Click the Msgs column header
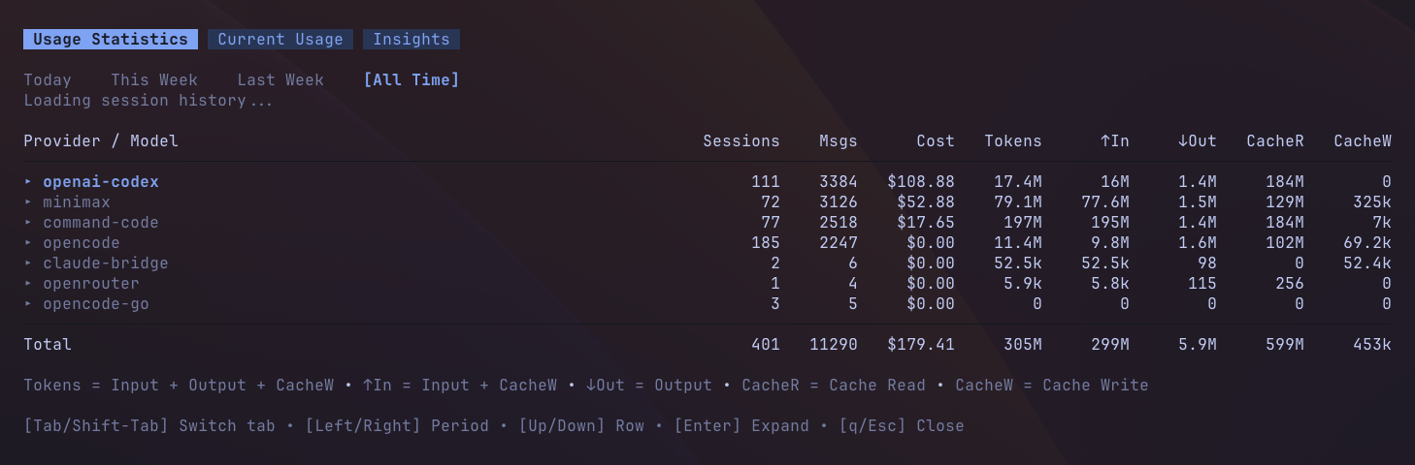 (x=839, y=141)
